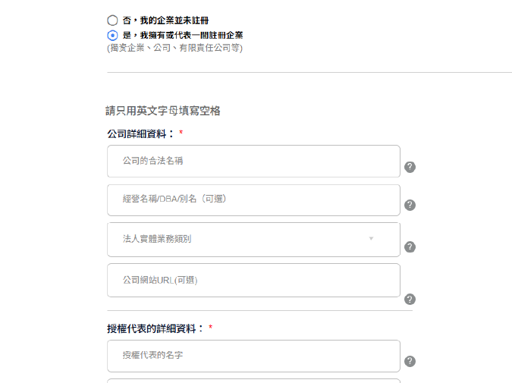This screenshot has height=383, width=512.
Task: Click help icon beside 公司網站URL field
Action: point(410,299)
